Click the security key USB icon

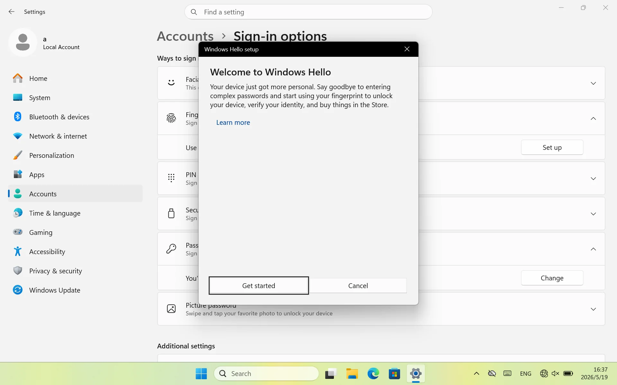click(171, 213)
